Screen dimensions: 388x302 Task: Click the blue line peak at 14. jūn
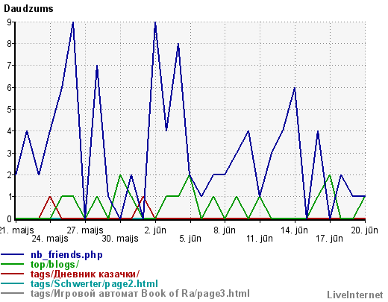pos(295,88)
